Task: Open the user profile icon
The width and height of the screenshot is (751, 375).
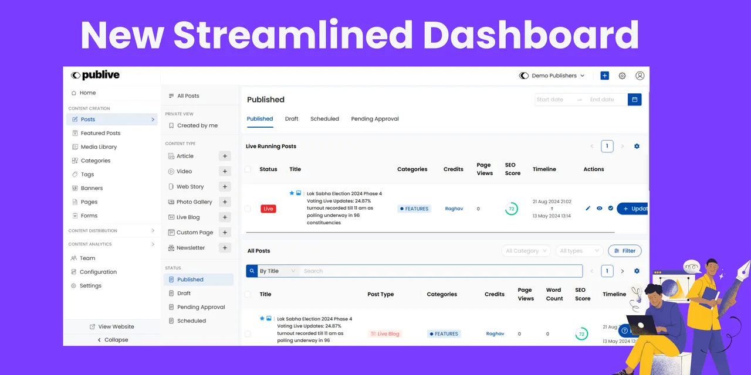Action: [x=640, y=76]
